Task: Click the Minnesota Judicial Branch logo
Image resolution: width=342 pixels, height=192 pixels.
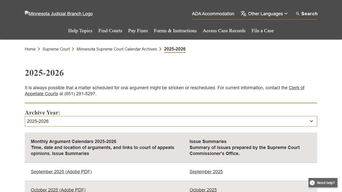Action: click(59, 14)
